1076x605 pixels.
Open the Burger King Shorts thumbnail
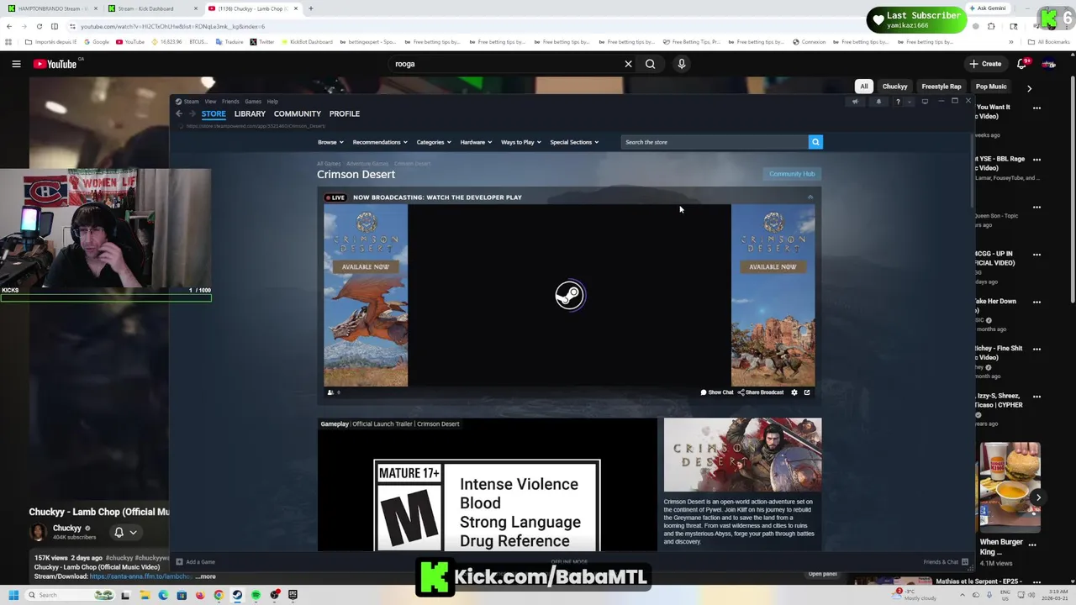click(x=1010, y=487)
